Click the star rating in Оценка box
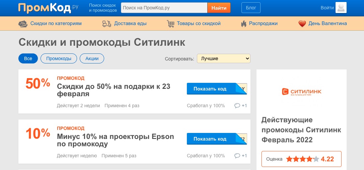364x170 pixels. (x=302, y=159)
